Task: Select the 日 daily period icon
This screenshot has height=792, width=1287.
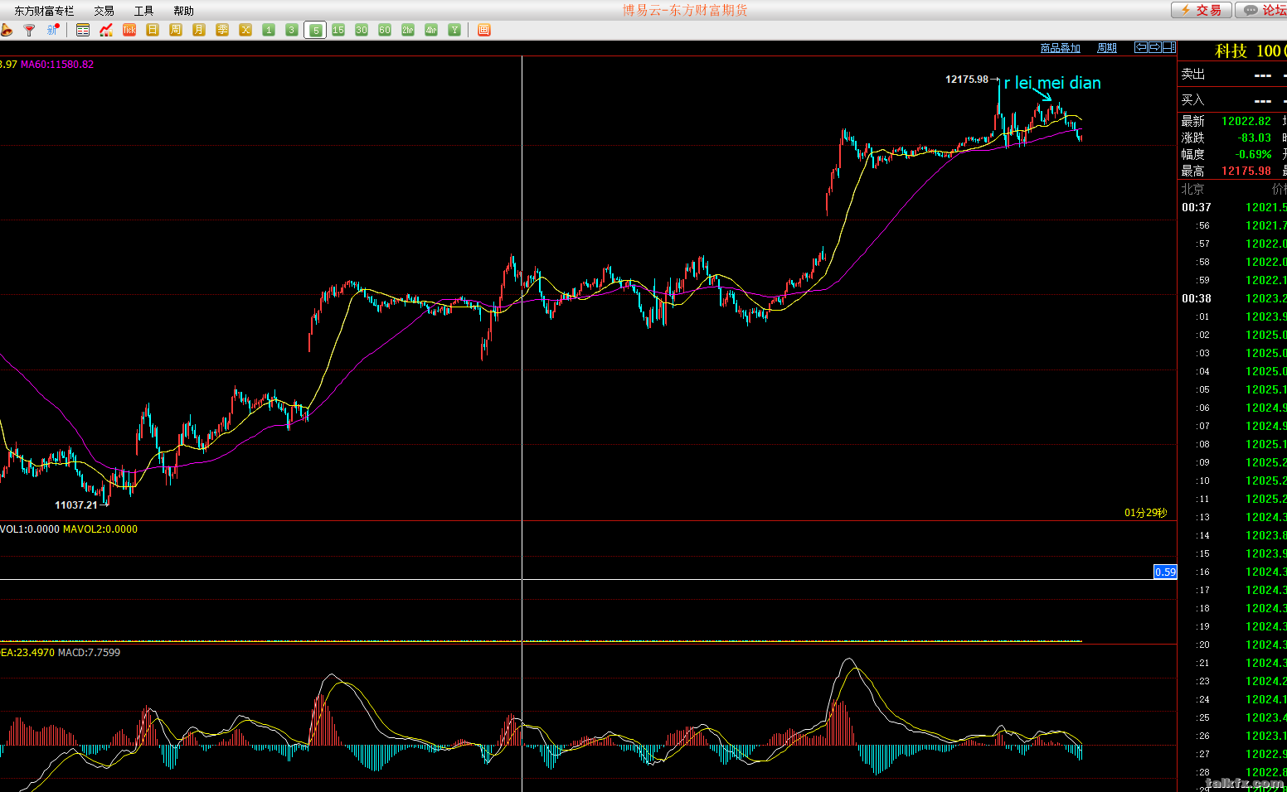Action: coord(153,30)
